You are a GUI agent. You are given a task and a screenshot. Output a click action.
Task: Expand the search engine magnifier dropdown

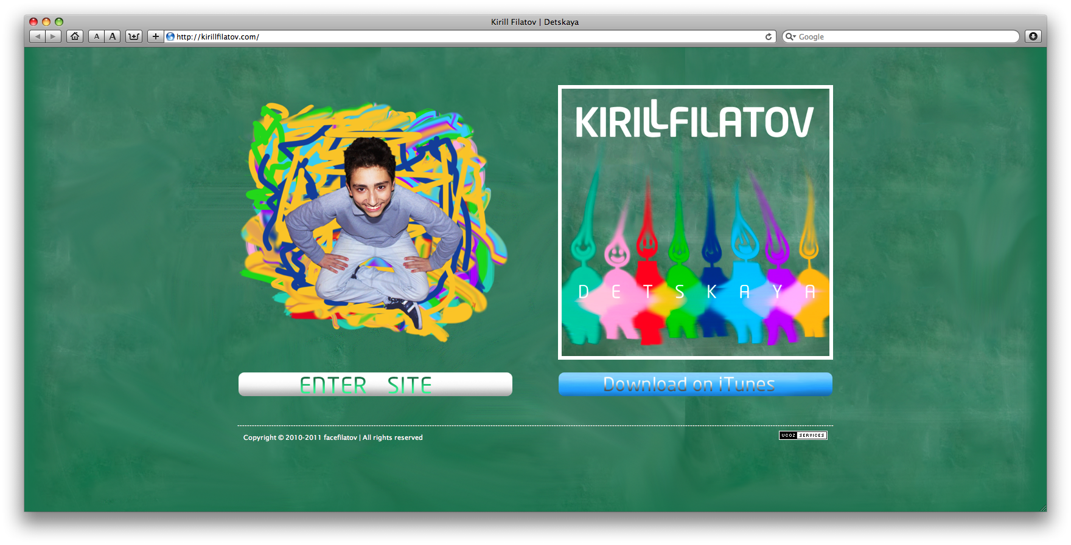click(790, 36)
